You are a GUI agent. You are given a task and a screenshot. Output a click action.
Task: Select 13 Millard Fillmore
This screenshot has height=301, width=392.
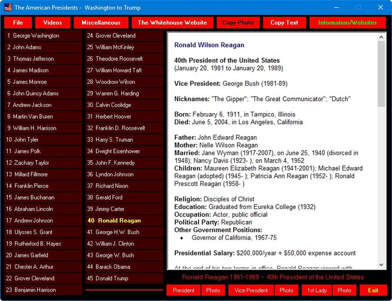43,174
